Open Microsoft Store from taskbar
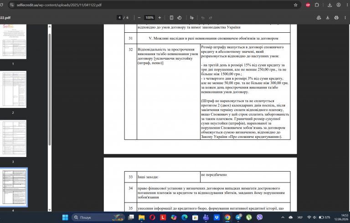The image size is (350, 223). (195, 217)
